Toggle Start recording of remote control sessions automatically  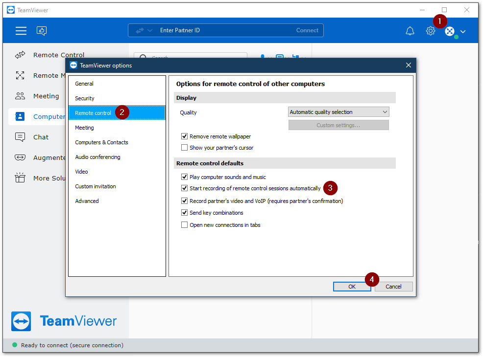184,188
